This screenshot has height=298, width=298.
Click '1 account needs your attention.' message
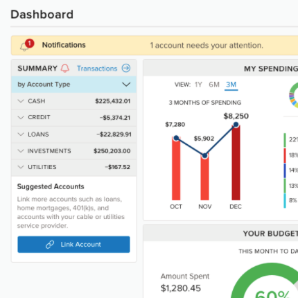[x=207, y=46]
